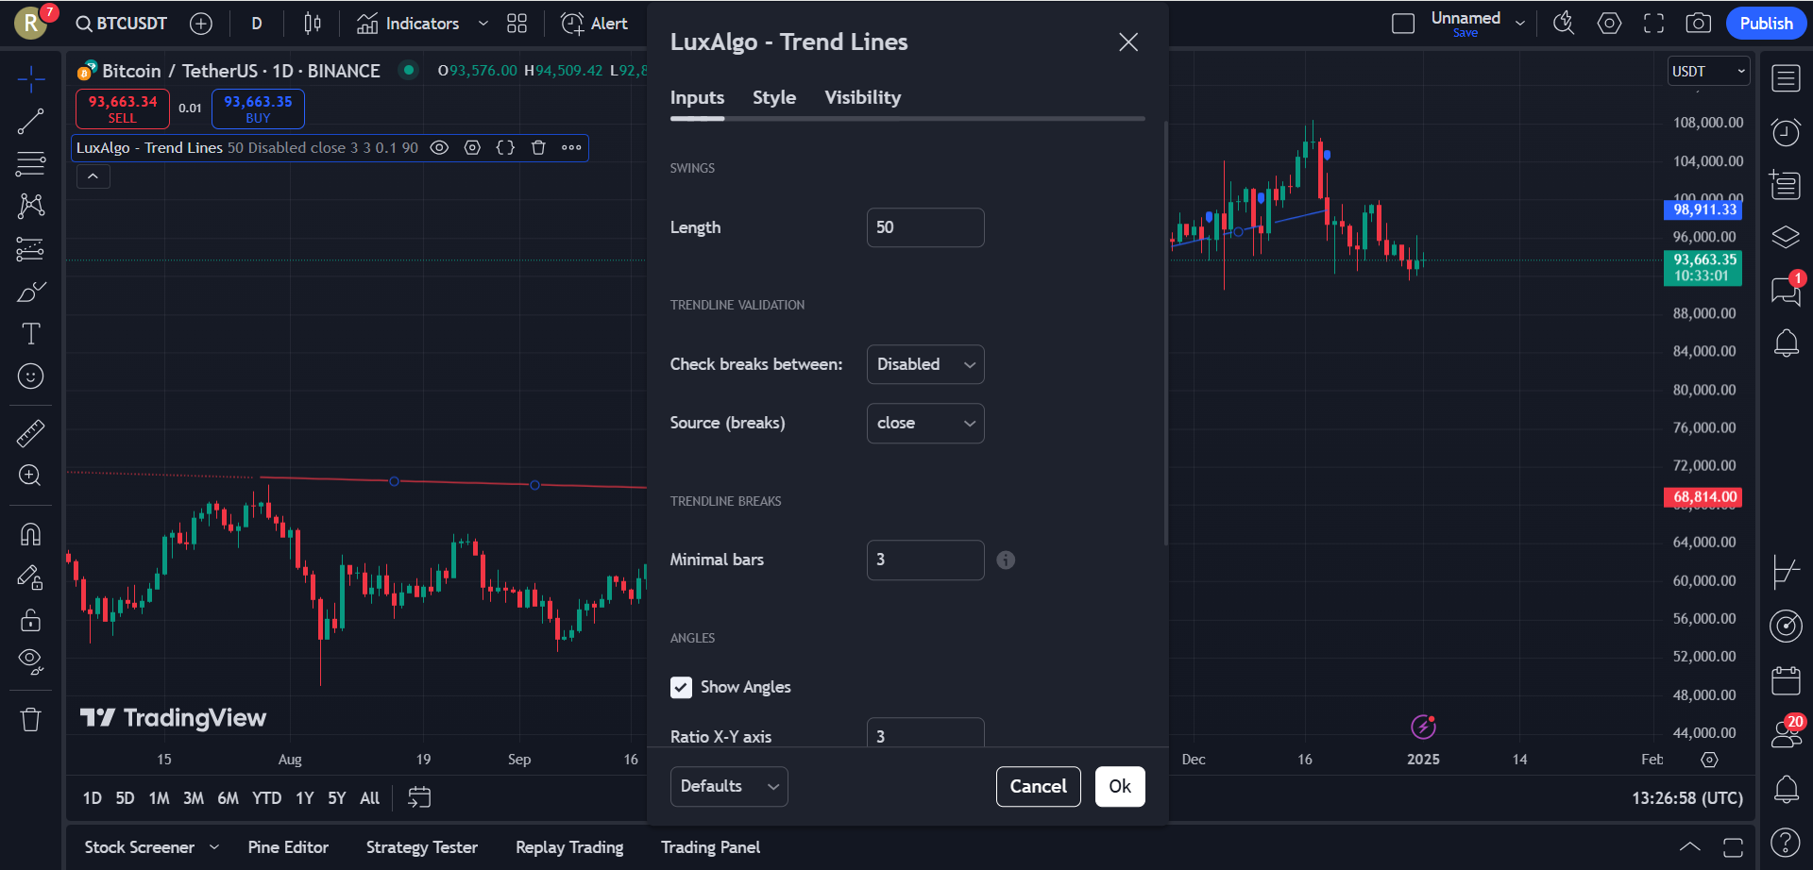
Task: Click the dialog's vertical scrollbar
Action: 1165,330
